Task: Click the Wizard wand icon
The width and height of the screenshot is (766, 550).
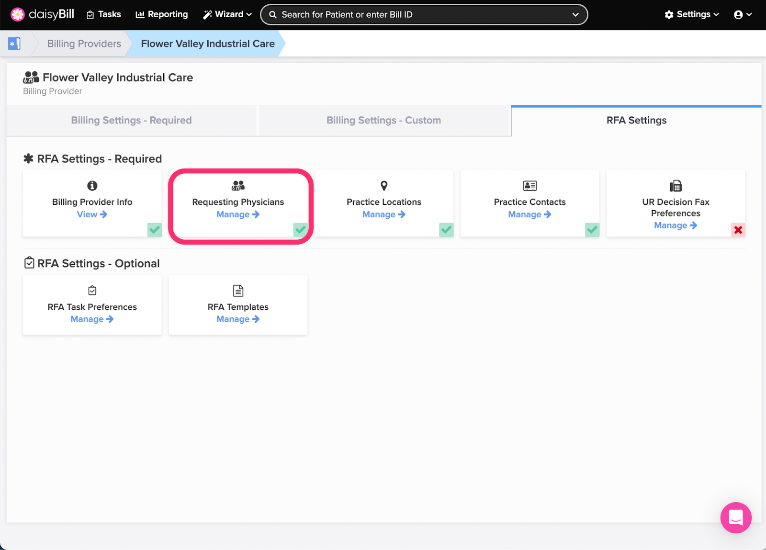Action: (x=207, y=15)
